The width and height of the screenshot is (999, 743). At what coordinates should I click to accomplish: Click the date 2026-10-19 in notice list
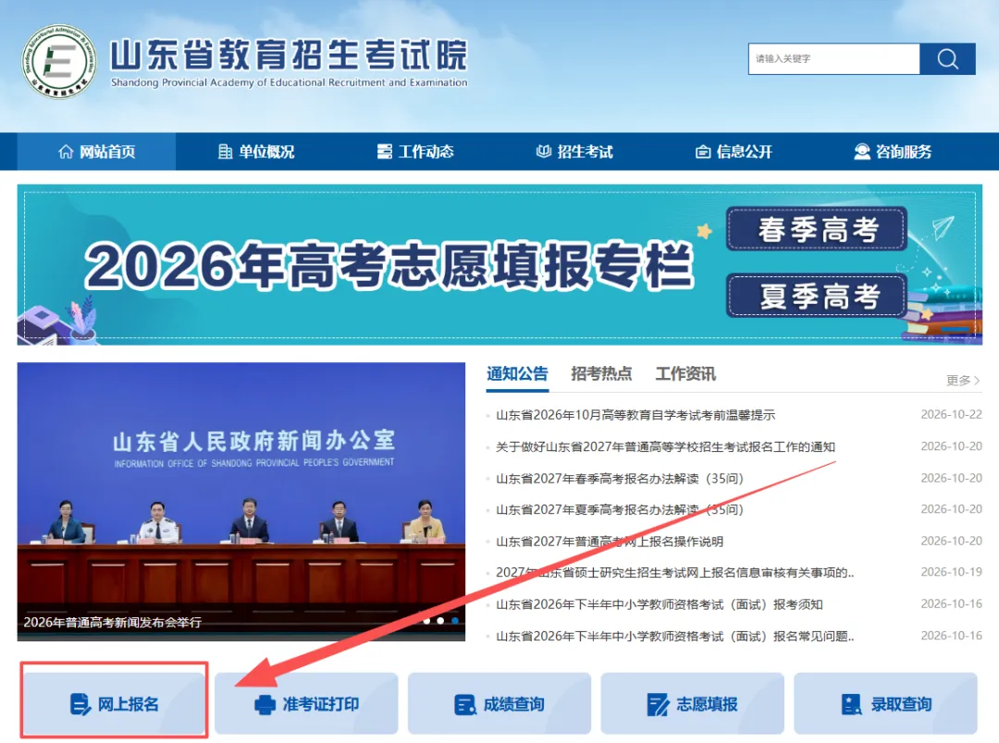pos(951,572)
